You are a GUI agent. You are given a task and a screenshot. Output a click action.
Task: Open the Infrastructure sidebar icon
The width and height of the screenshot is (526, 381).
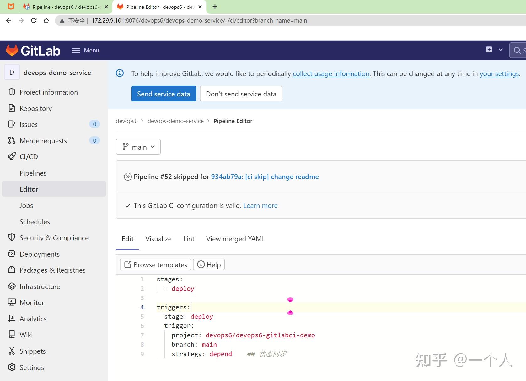12,286
